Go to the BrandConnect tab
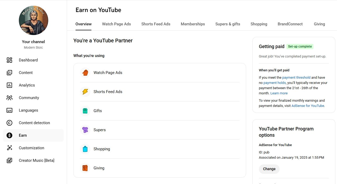This screenshot has width=337, height=184. pyautogui.click(x=290, y=24)
